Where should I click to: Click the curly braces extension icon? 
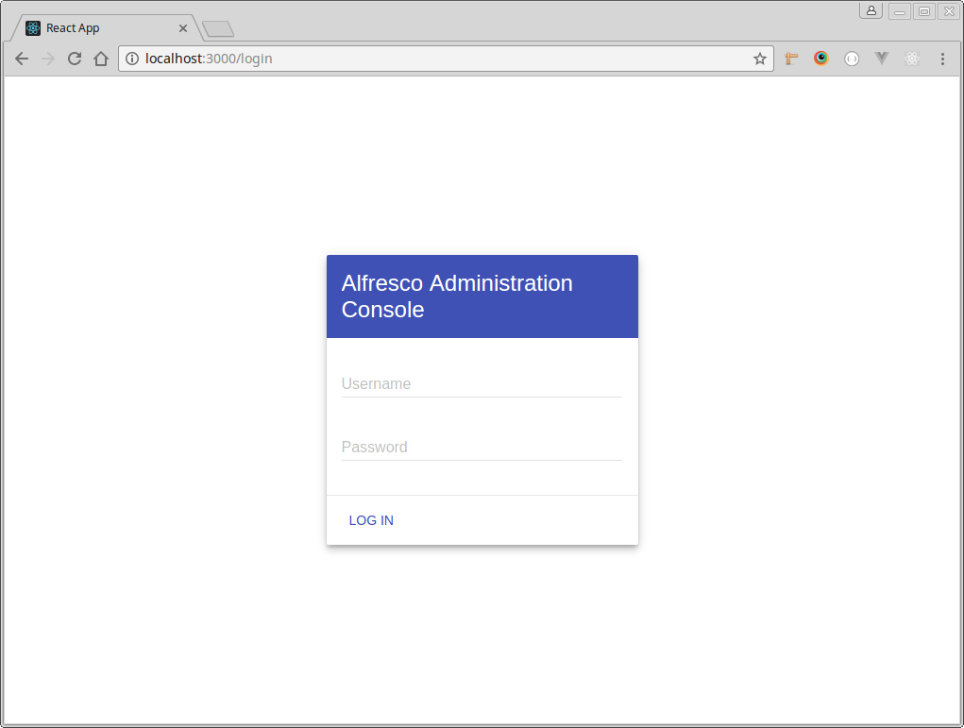[x=852, y=59]
